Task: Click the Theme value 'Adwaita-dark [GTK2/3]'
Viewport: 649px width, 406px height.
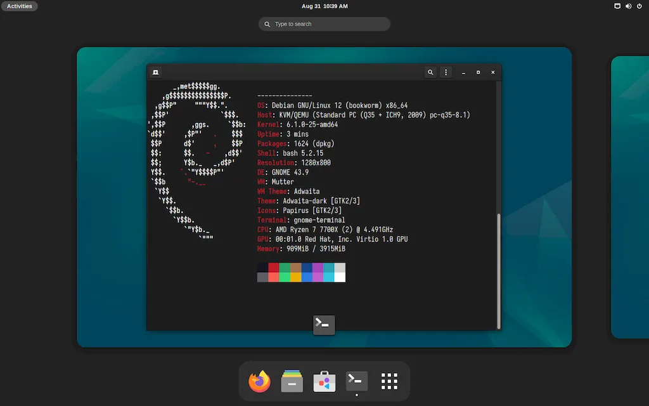Action: 321,201
